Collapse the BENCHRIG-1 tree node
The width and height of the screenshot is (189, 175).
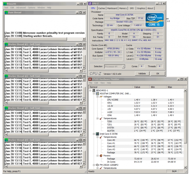point(90,90)
